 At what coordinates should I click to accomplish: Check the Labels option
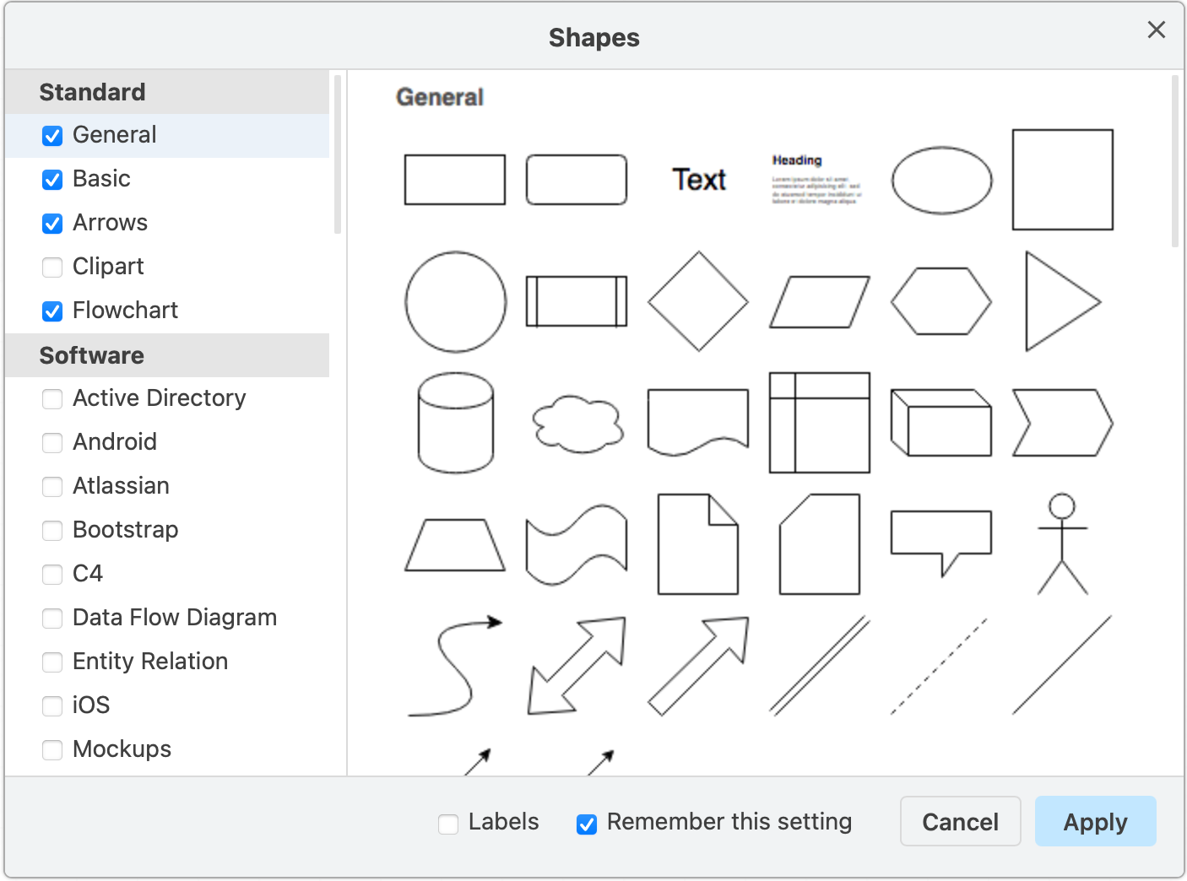click(x=447, y=823)
